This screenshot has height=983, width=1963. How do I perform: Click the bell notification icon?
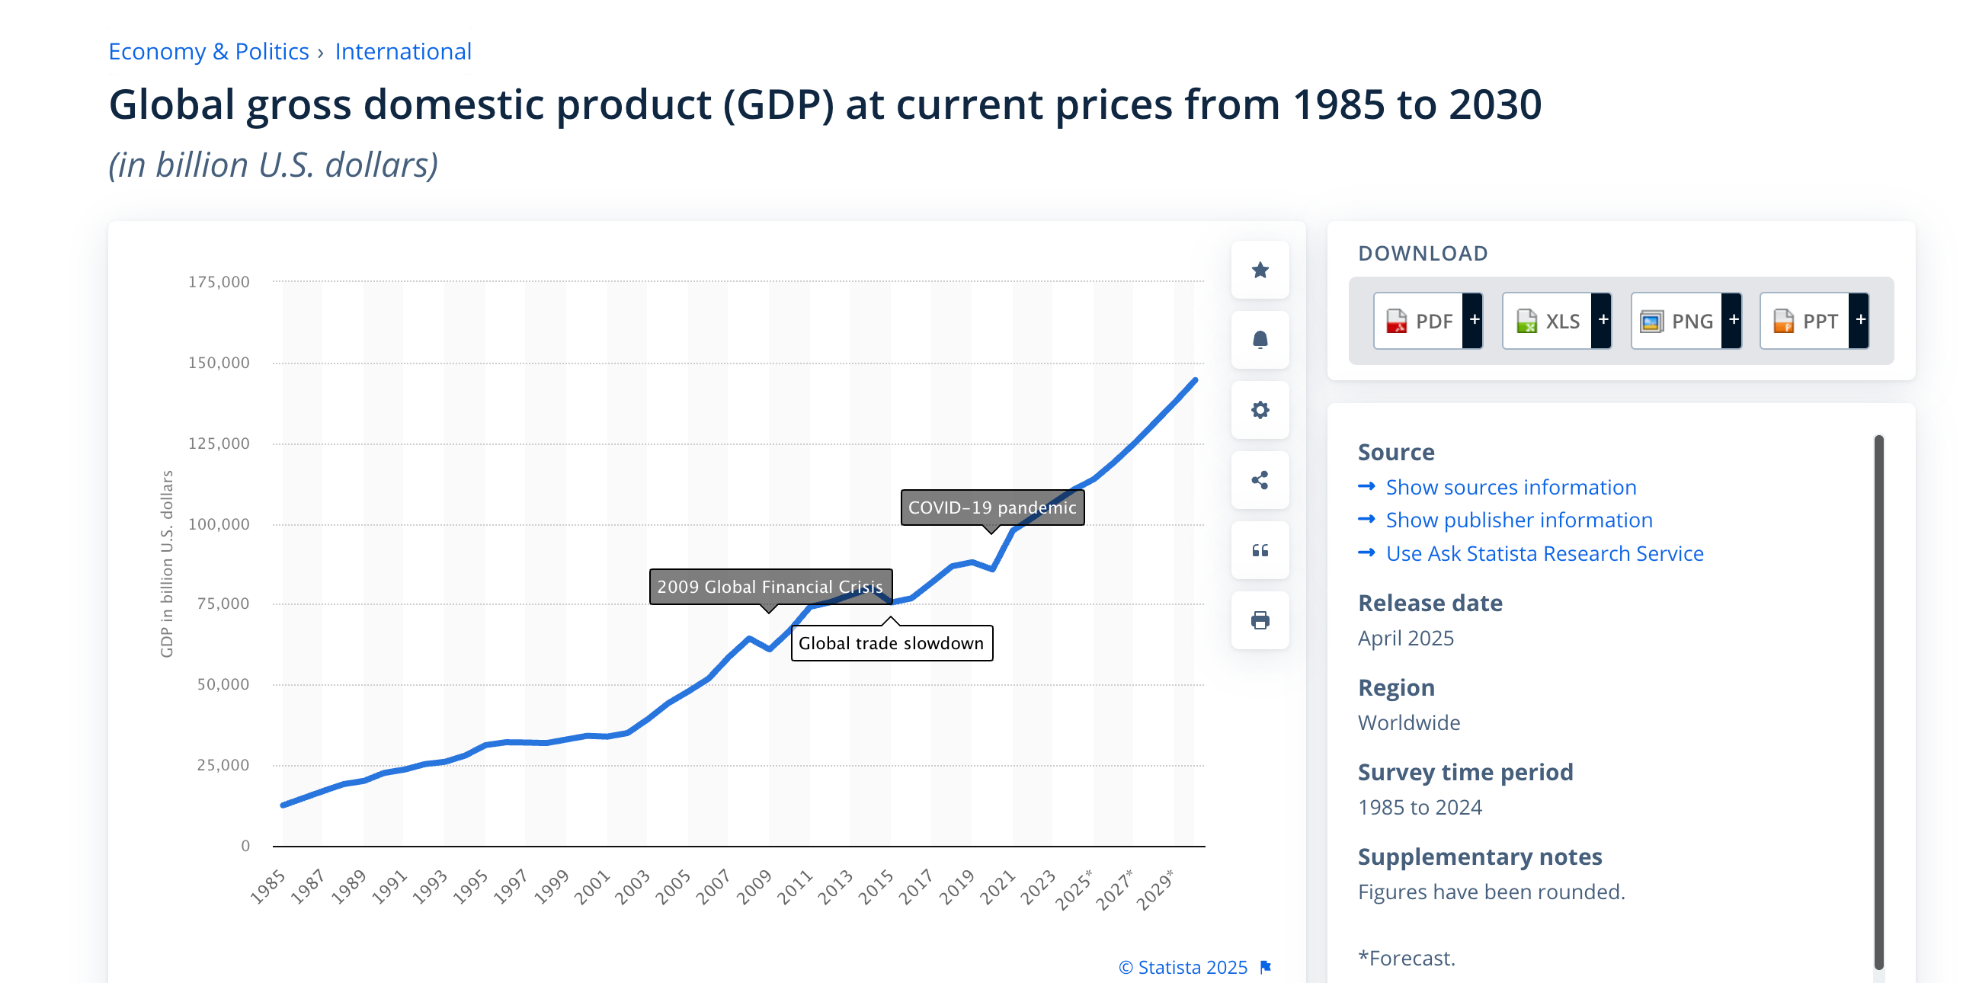1260,340
